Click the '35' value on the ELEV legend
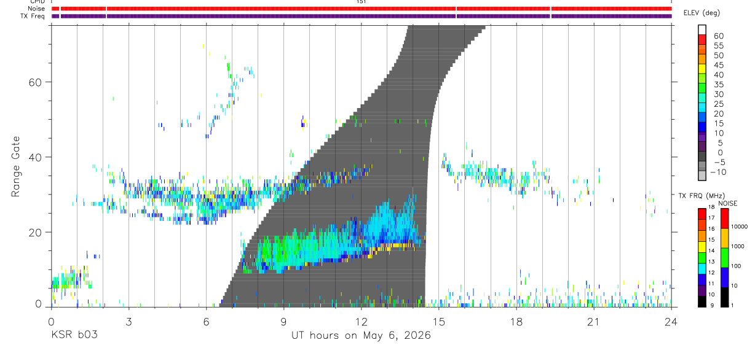Image resolution: width=755 pixels, height=348 pixels. (719, 85)
